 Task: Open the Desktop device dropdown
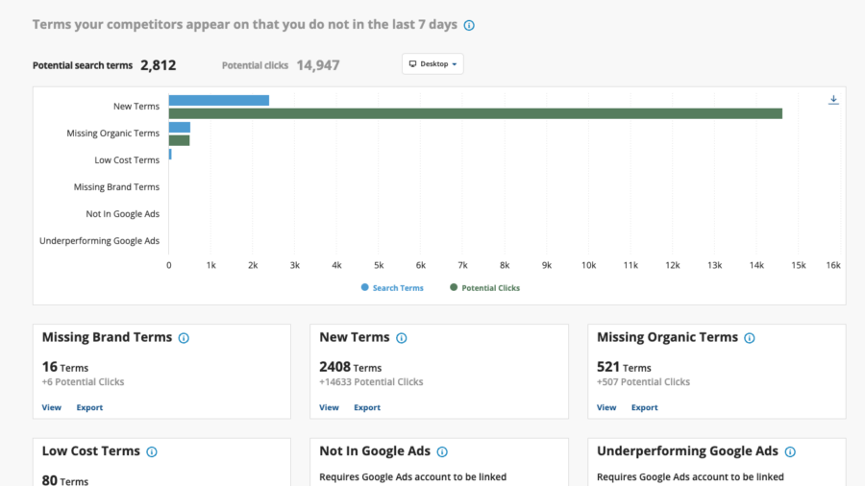[432, 64]
